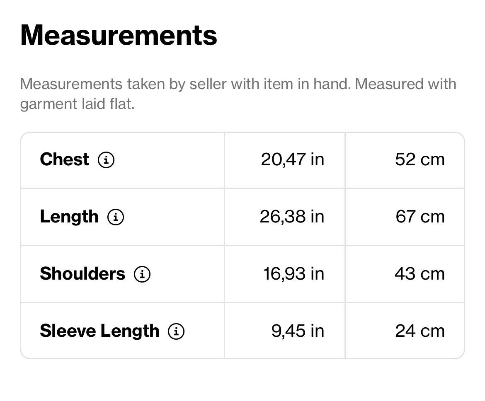Screen dimensions: 485x401
Task: Click the 16,93 in shoulders value
Action: tap(293, 274)
